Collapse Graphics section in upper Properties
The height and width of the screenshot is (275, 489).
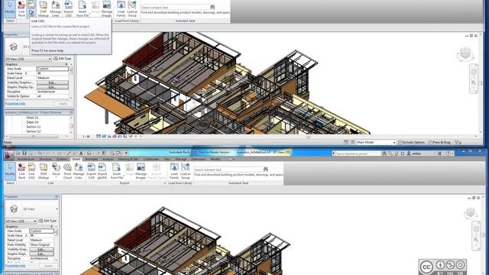[66, 64]
